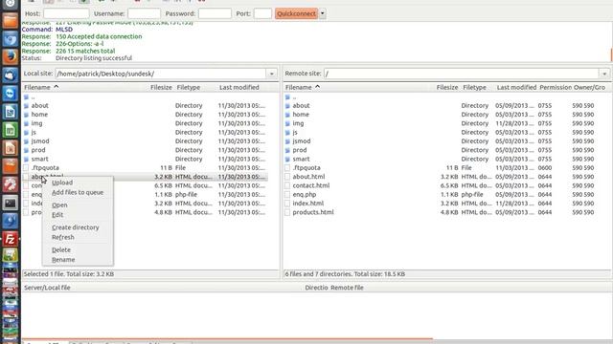
Task: Click '150 Accepted data connection' log line
Action: pyautogui.click(x=99, y=36)
